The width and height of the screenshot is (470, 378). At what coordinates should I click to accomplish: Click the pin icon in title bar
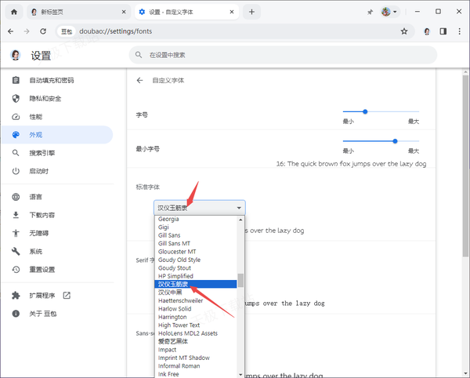(x=371, y=13)
